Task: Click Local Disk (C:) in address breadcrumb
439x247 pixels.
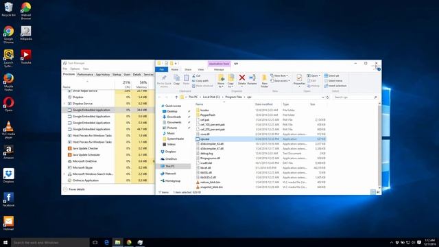Action: point(211,97)
